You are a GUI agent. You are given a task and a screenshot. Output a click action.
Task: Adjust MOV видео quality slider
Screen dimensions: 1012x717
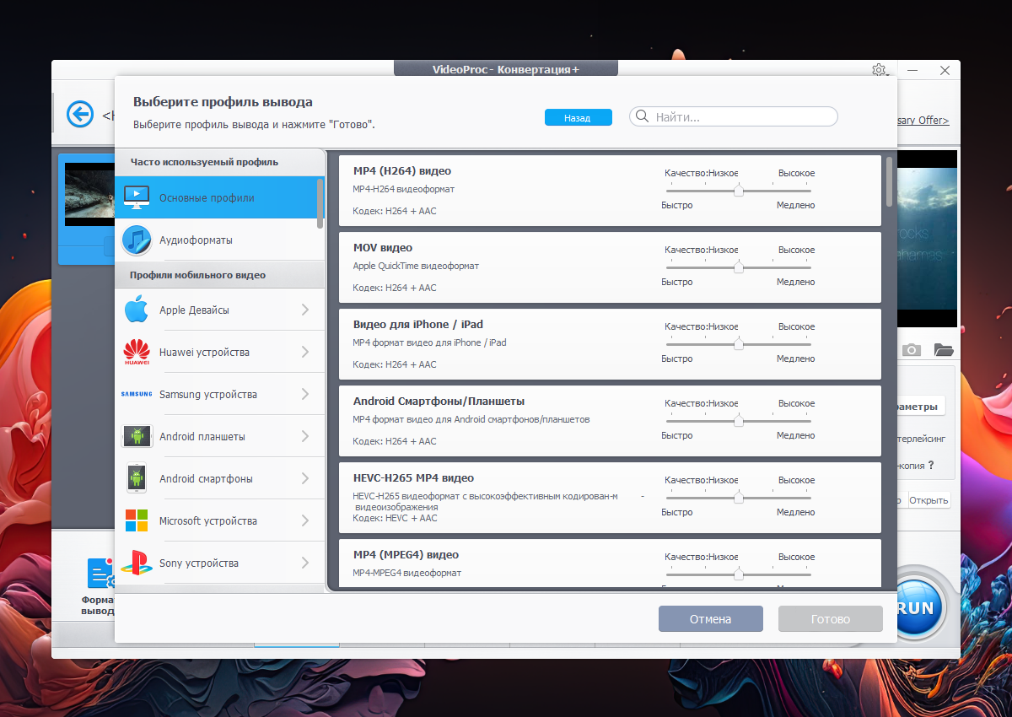click(739, 267)
